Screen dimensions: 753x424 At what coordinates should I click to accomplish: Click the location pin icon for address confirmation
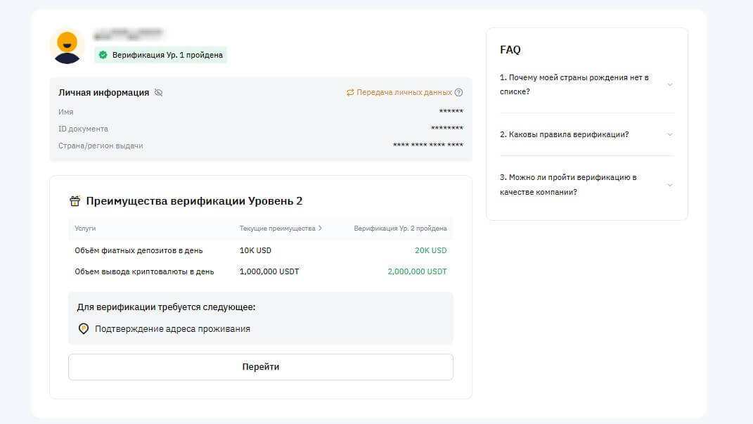click(84, 328)
